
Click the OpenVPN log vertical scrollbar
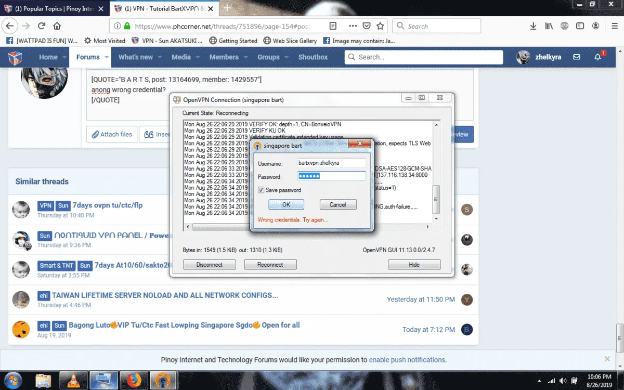[x=436, y=172]
